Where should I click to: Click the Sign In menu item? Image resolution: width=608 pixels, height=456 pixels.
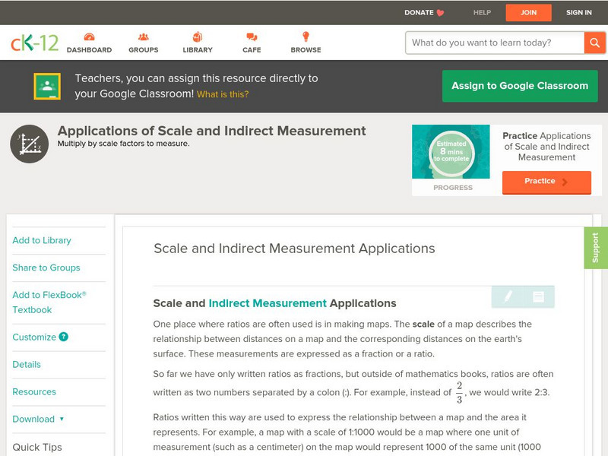578,12
